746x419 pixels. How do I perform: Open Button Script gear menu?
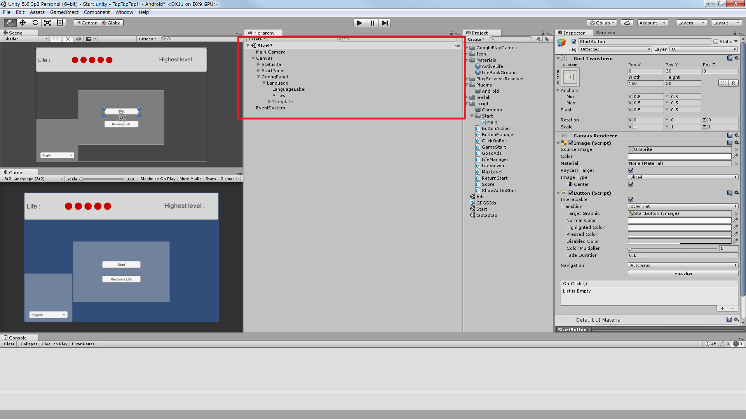(x=737, y=193)
